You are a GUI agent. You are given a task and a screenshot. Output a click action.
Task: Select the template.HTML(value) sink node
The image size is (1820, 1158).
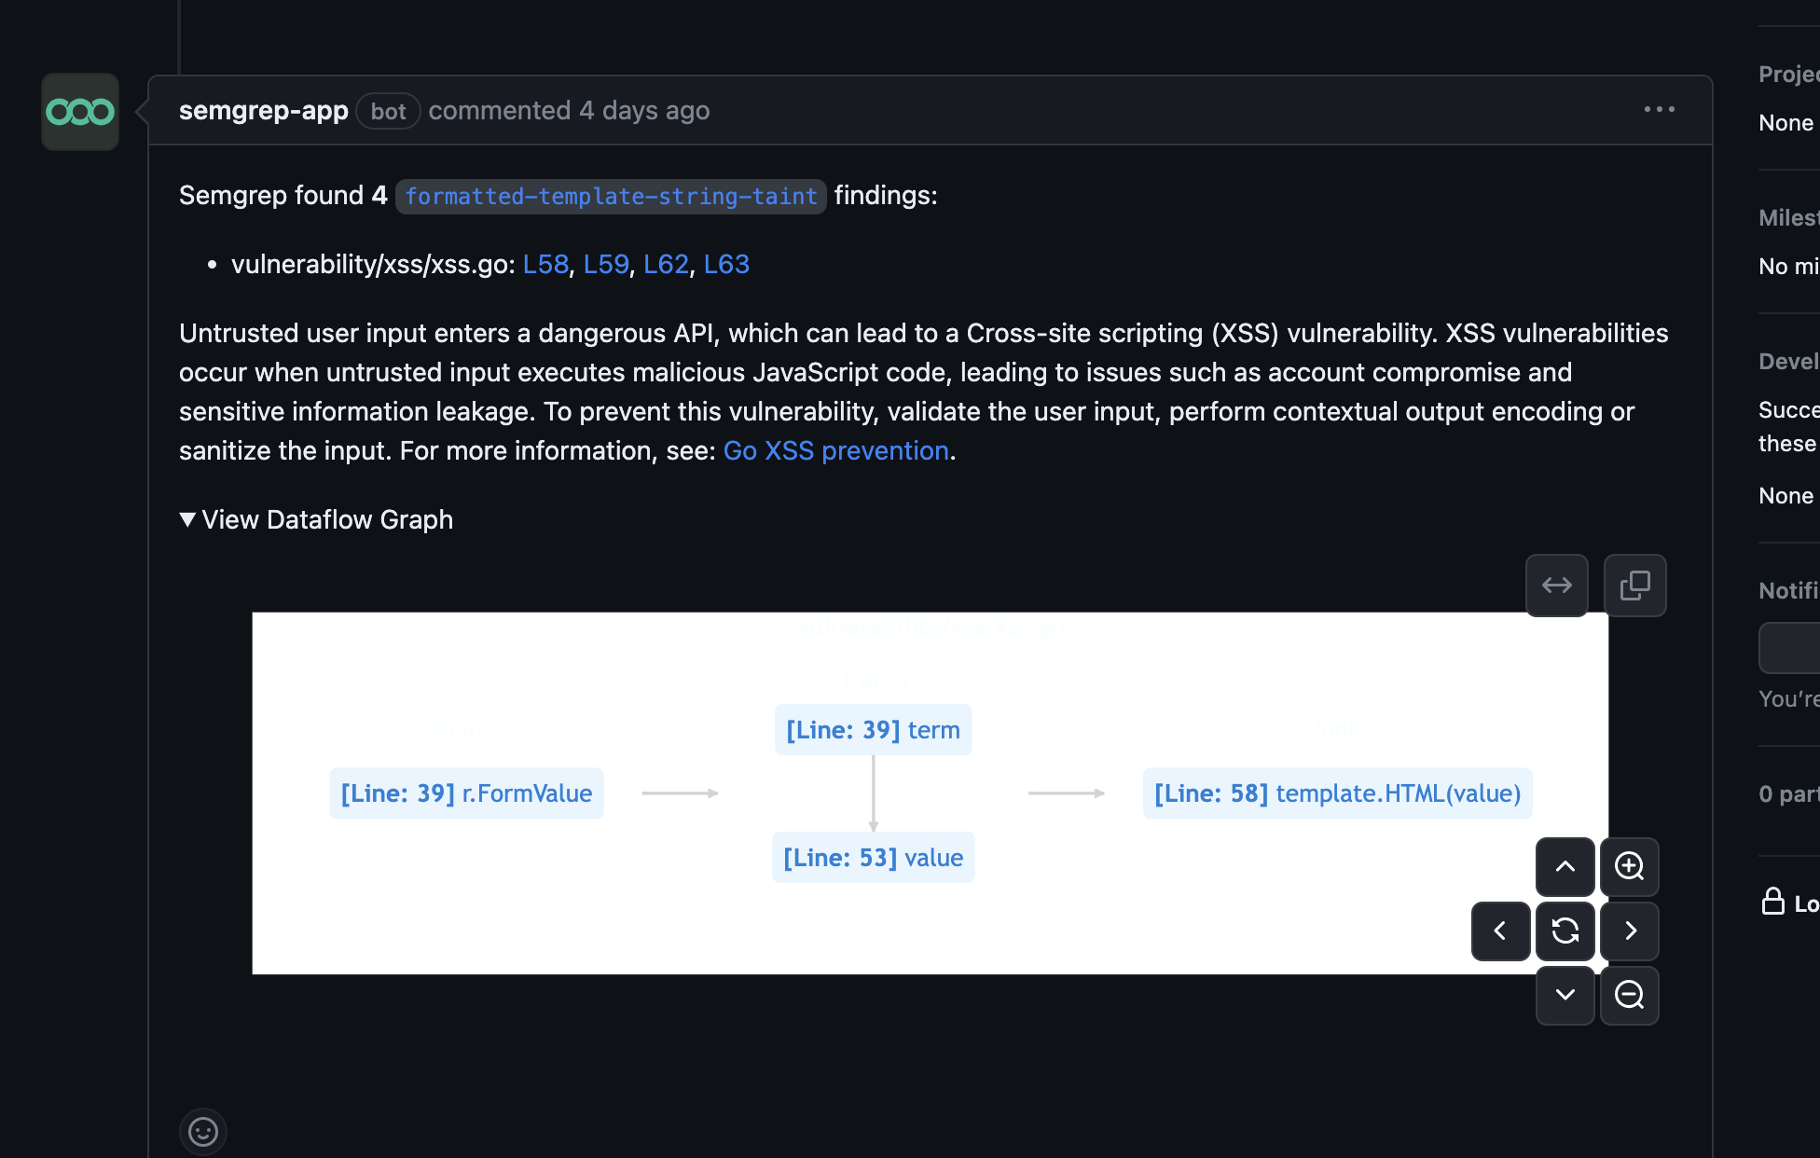tap(1337, 793)
